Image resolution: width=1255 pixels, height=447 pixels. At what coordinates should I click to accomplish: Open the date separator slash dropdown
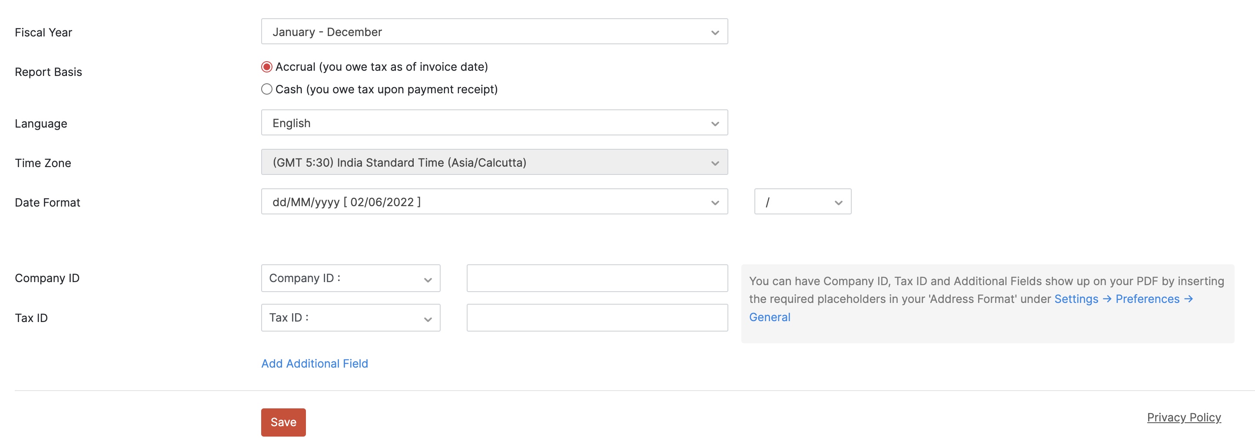click(x=802, y=201)
